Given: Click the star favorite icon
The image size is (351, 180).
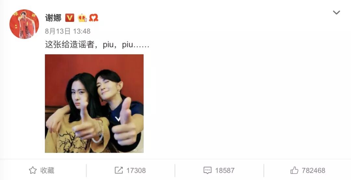Looking at the screenshot, I should (33, 170).
